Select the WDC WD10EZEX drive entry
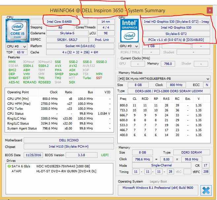 pyautogui.click(x=63, y=166)
